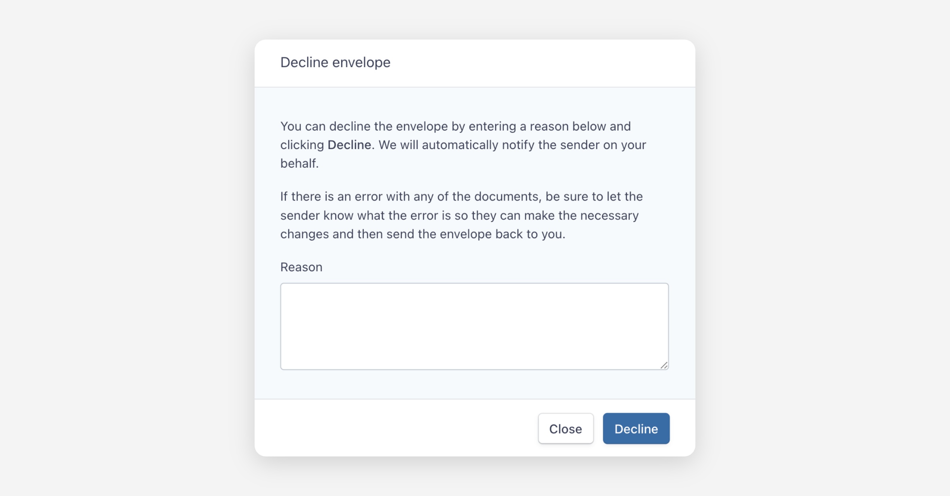Click the line starting "sender know what the error"
This screenshot has height=496, width=950.
459,216
